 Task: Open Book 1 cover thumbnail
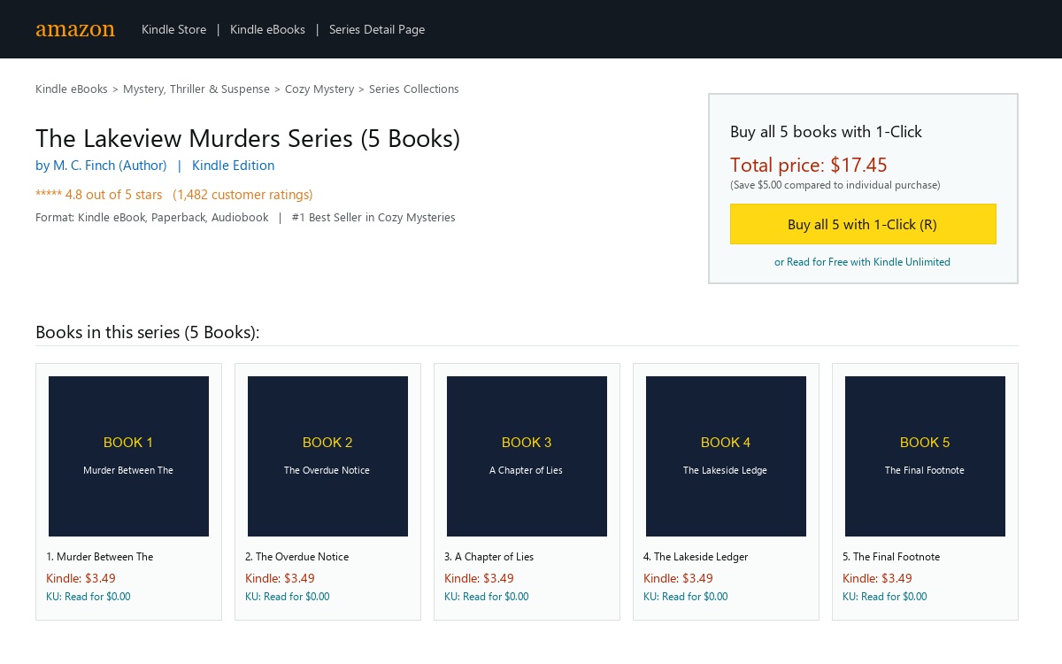128,456
